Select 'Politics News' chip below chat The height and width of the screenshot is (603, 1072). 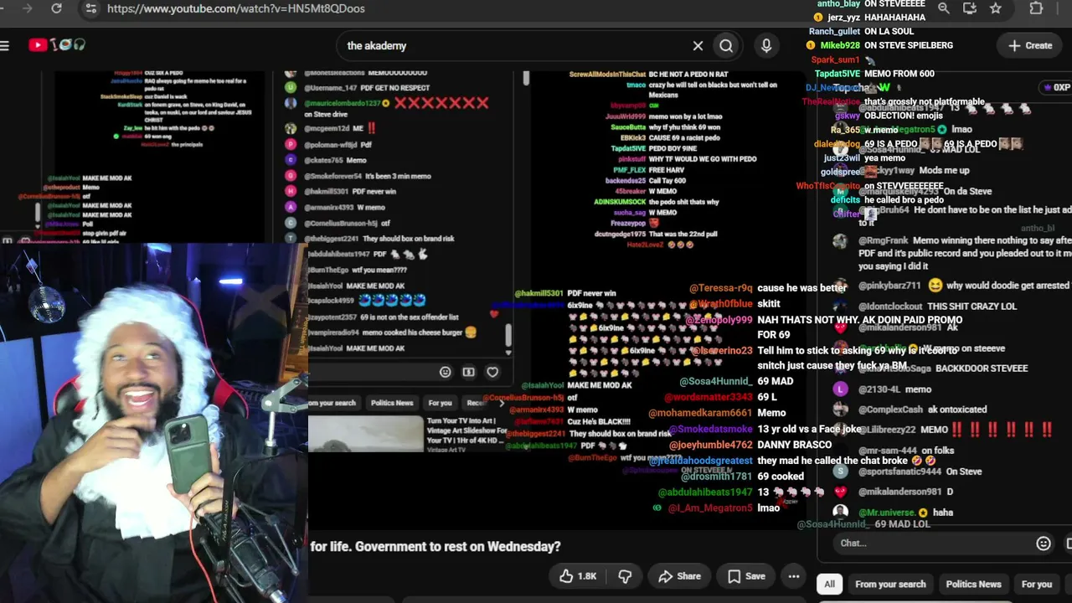(x=973, y=585)
